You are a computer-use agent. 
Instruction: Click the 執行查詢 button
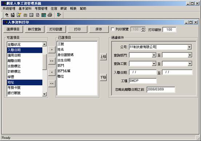point(35,29)
